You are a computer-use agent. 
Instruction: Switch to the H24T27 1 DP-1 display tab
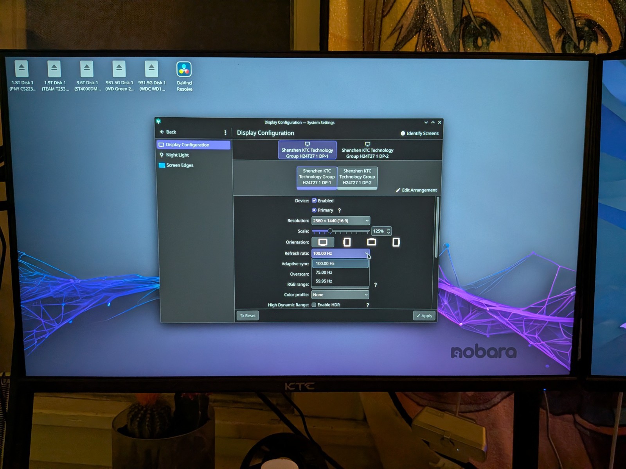click(x=307, y=150)
